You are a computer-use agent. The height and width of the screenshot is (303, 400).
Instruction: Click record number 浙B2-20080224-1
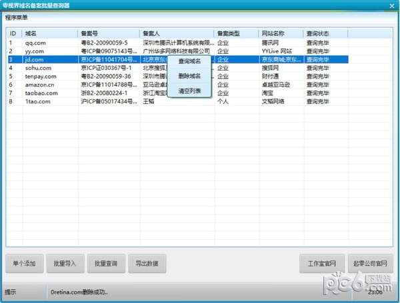coord(104,93)
